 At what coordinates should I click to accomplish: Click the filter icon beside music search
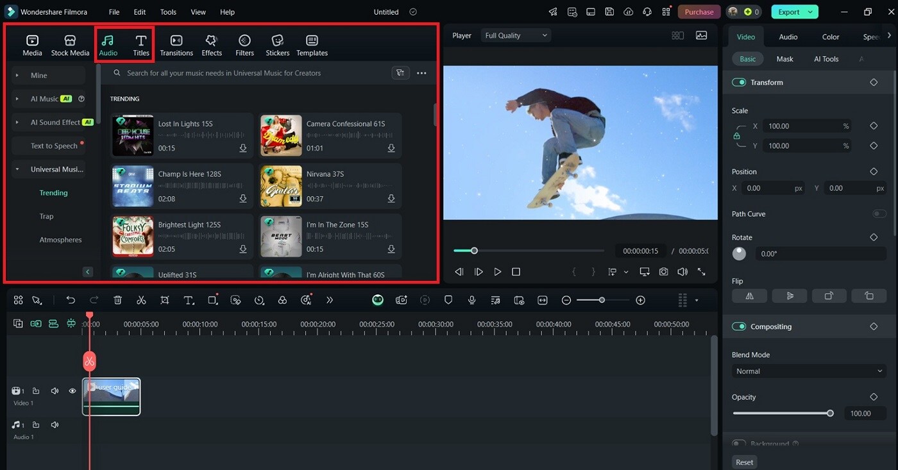pyautogui.click(x=400, y=73)
